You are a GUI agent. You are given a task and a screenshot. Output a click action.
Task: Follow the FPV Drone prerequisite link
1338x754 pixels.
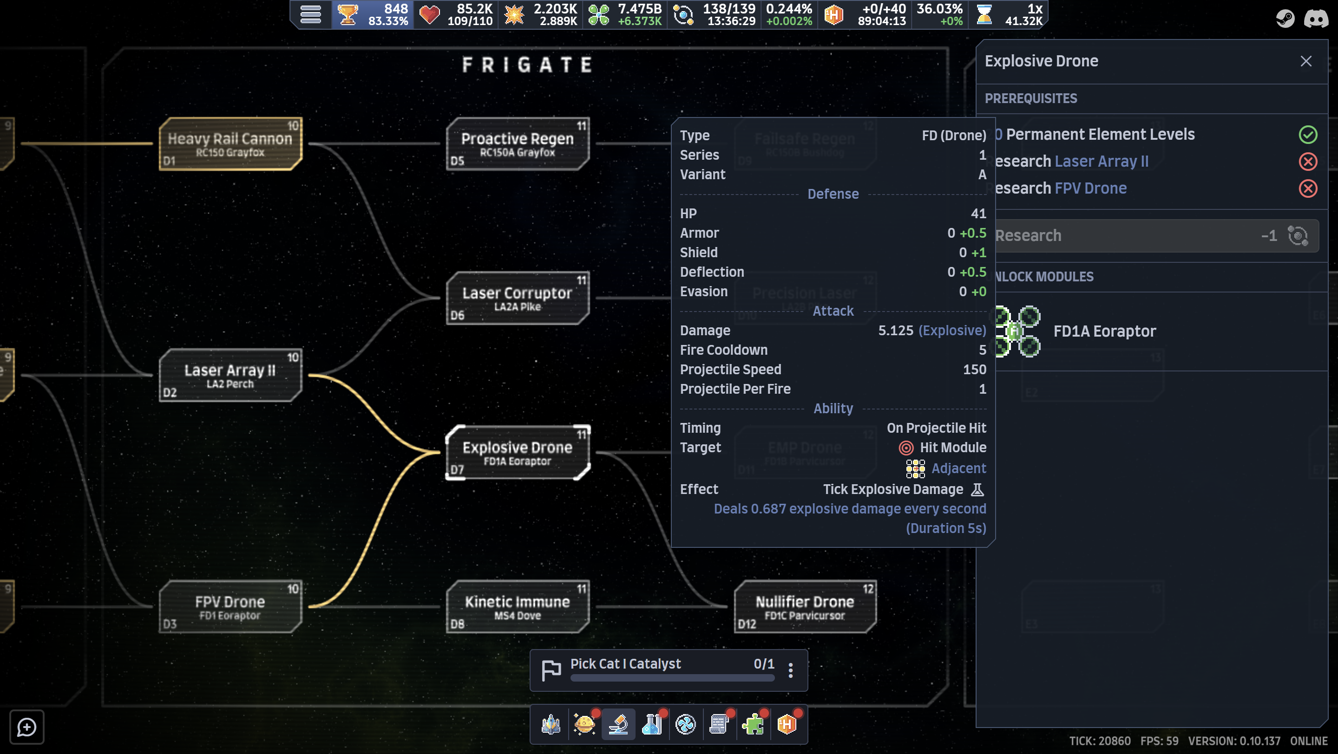coord(1090,188)
